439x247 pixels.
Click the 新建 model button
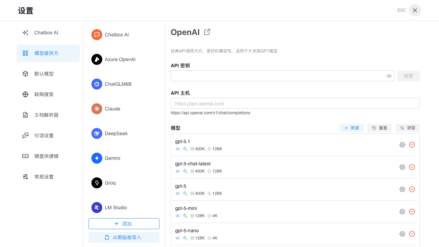click(x=351, y=128)
